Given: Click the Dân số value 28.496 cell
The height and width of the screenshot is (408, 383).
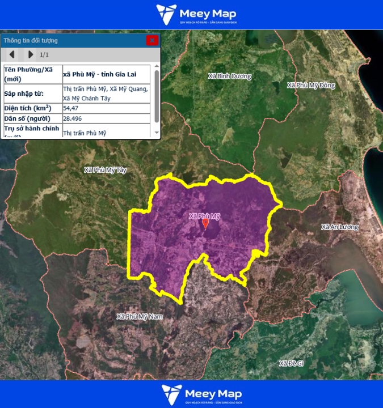Looking at the screenshot, I should pyautogui.click(x=106, y=118).
